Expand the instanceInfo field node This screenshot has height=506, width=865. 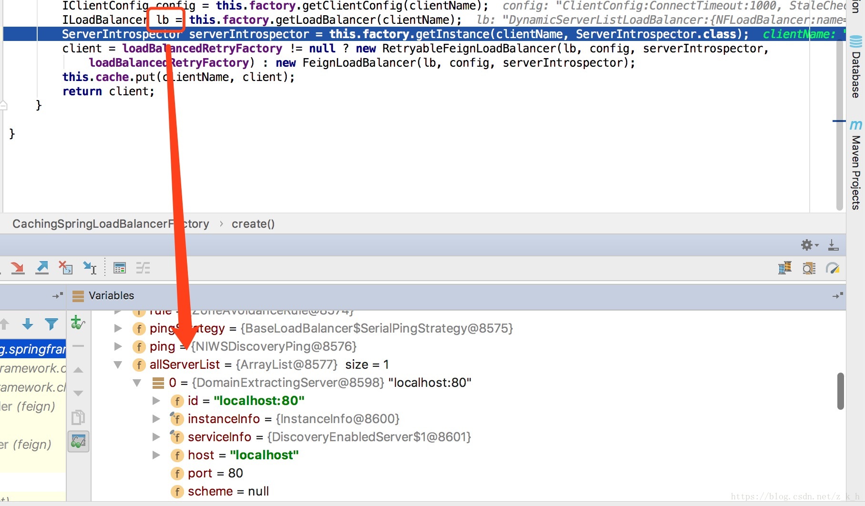pyautogui.click(x=156, y=419)
